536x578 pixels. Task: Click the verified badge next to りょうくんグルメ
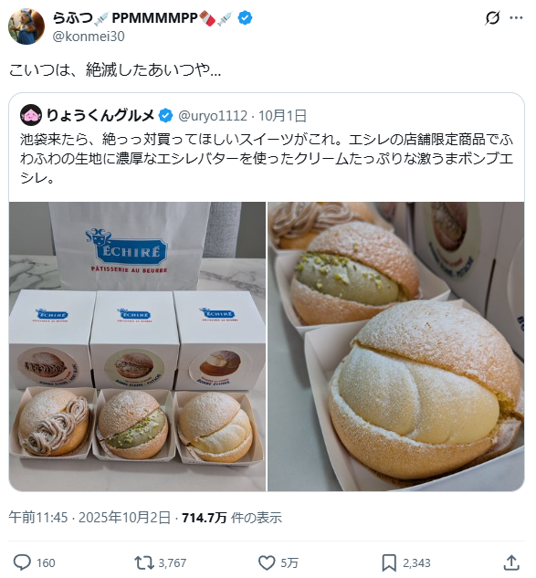165,116
